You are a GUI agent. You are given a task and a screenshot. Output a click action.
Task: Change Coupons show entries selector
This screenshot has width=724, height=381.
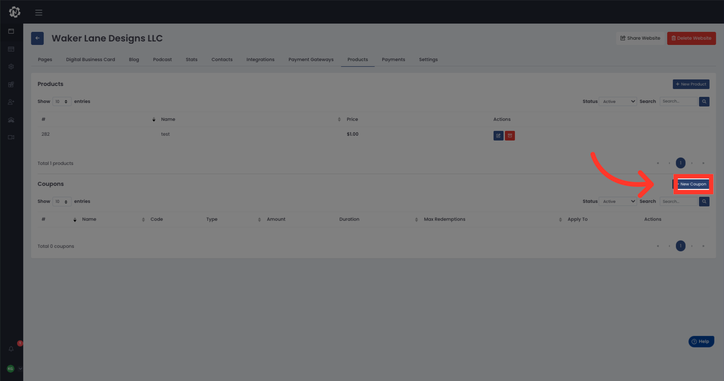coord(62,202)
